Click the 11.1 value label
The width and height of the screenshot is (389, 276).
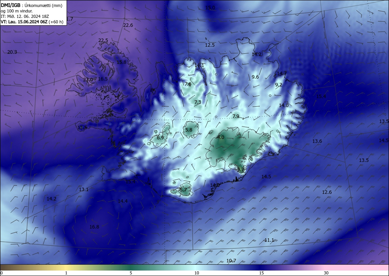click(x=269, y=240)
